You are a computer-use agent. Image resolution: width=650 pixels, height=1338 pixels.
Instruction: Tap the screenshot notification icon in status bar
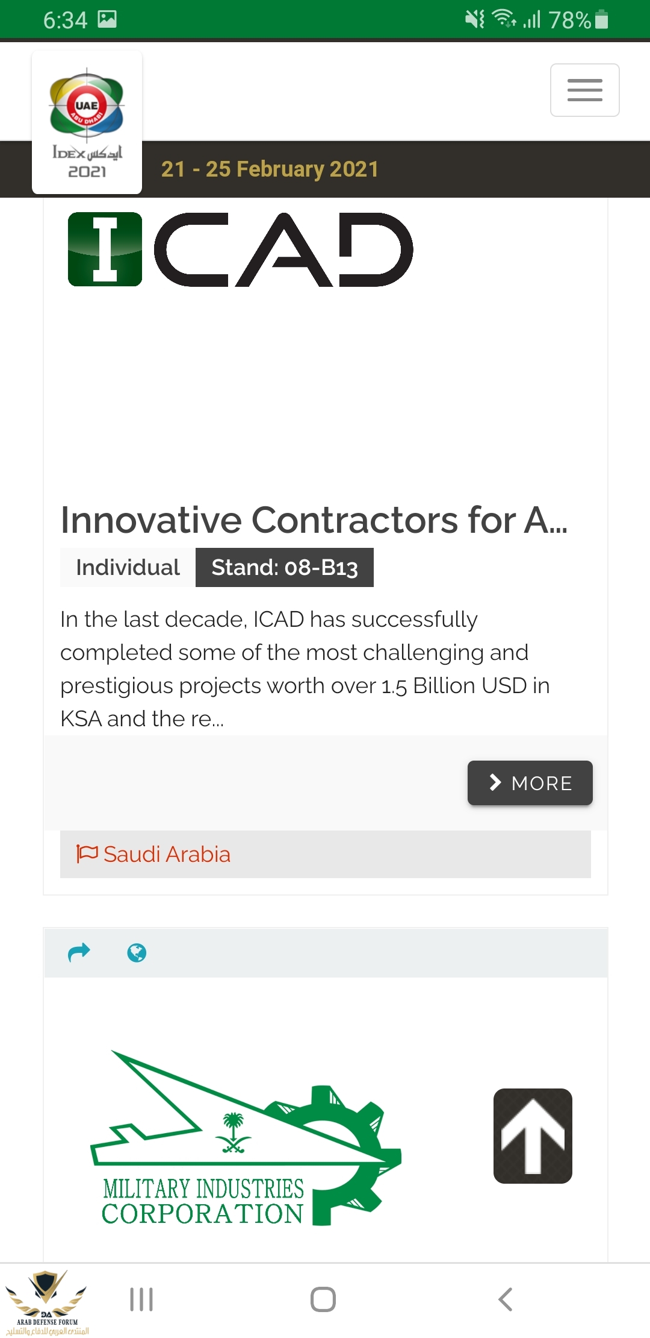coord(107,19)
